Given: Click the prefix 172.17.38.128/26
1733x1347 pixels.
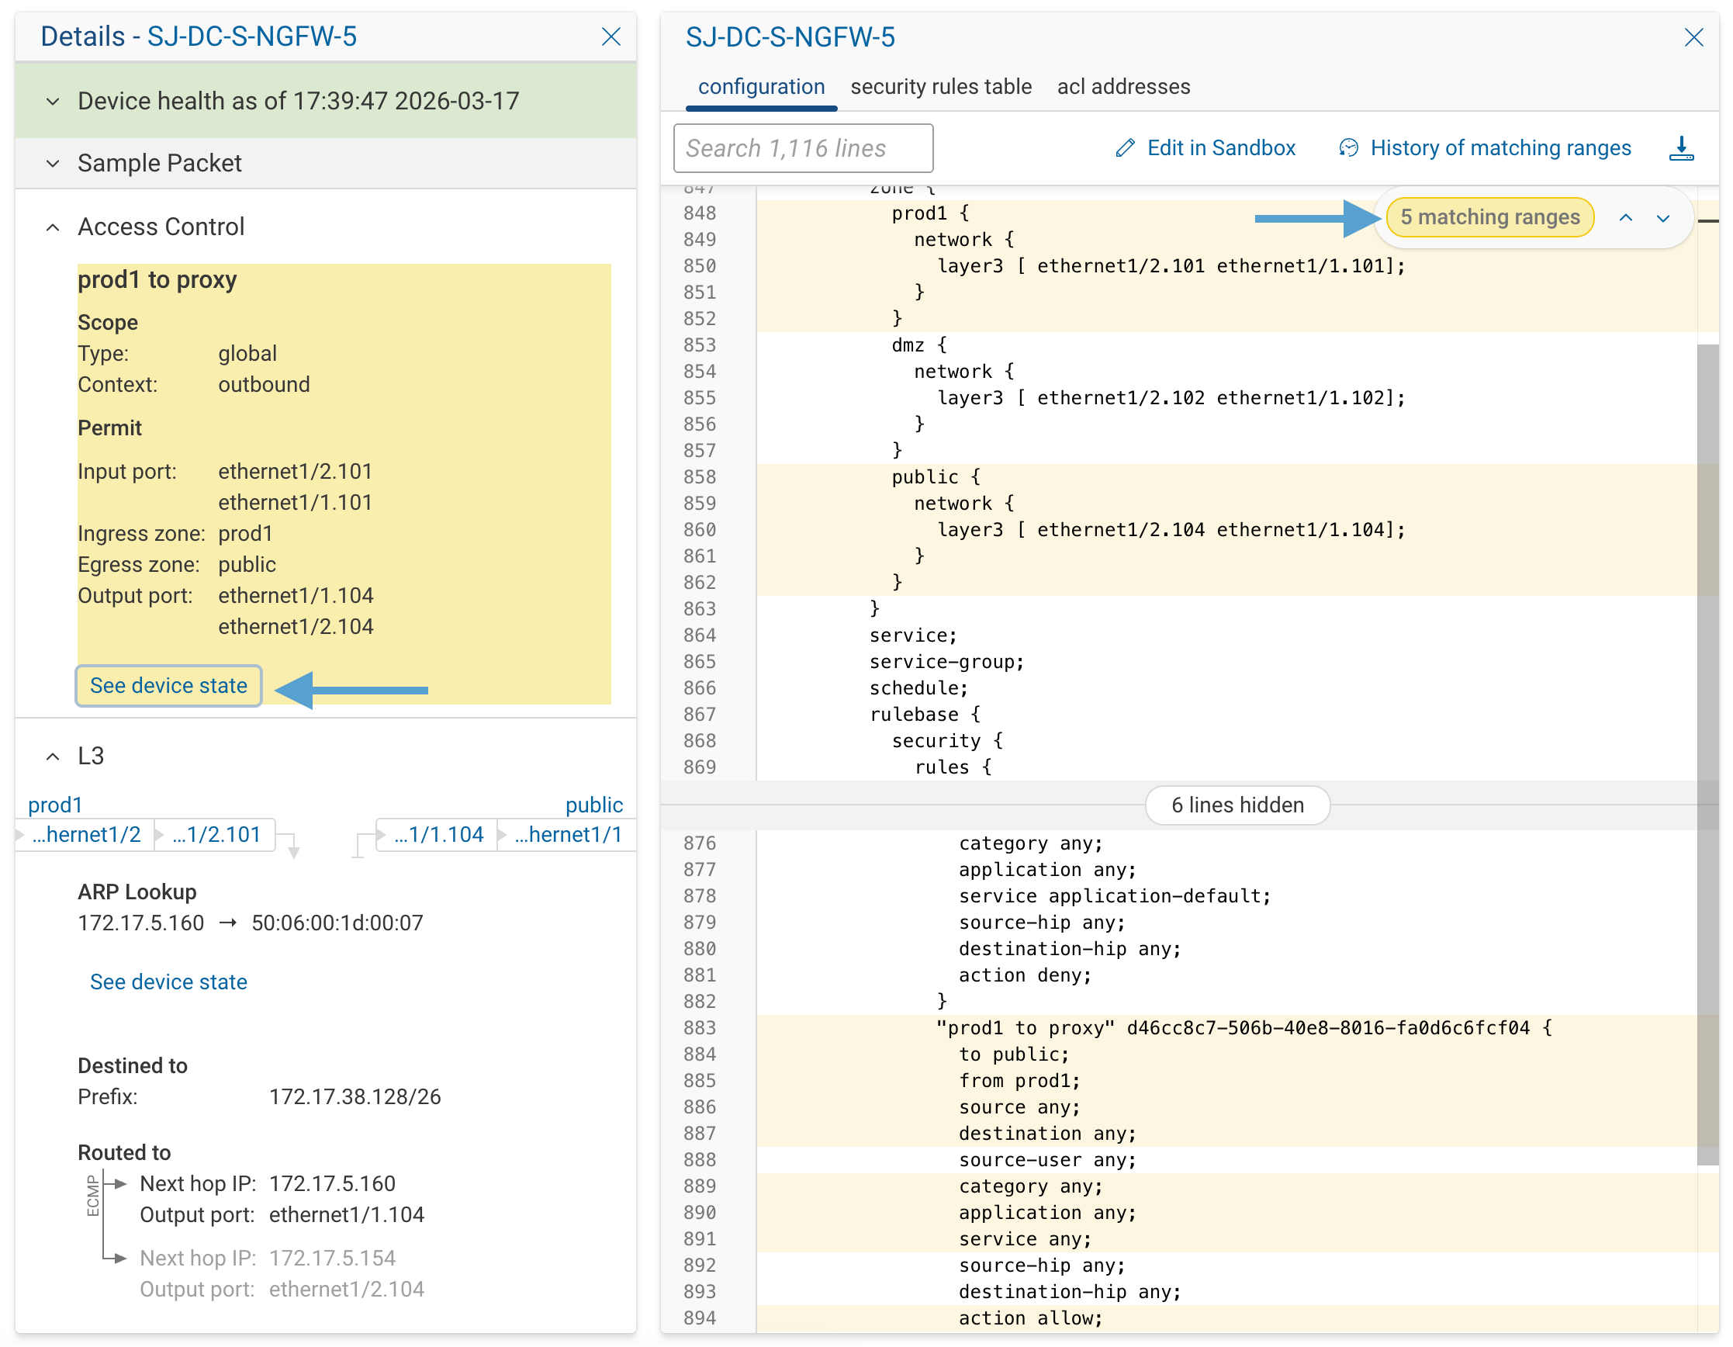Looking at the screenshot, I should point(355,1096).
